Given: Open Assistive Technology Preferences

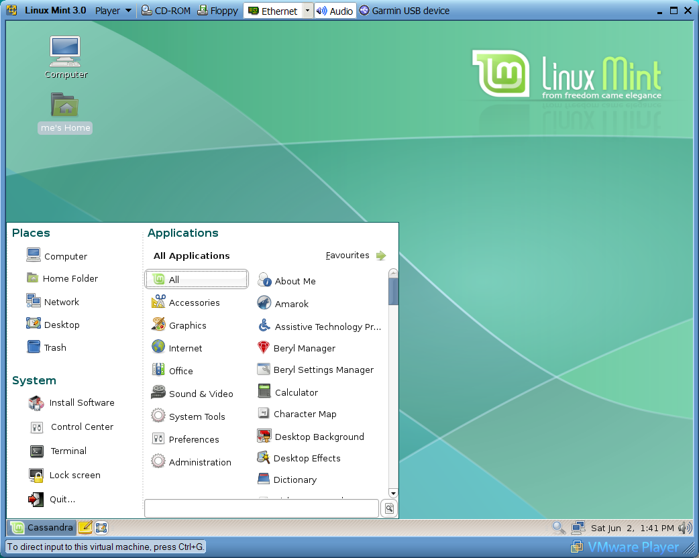Looking at the screenshot, I should [x=319, y=326].
